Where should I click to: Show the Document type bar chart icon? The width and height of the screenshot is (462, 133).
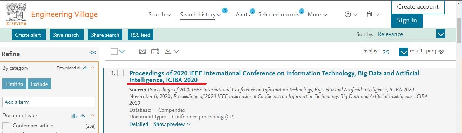click(x=74, y=116)
